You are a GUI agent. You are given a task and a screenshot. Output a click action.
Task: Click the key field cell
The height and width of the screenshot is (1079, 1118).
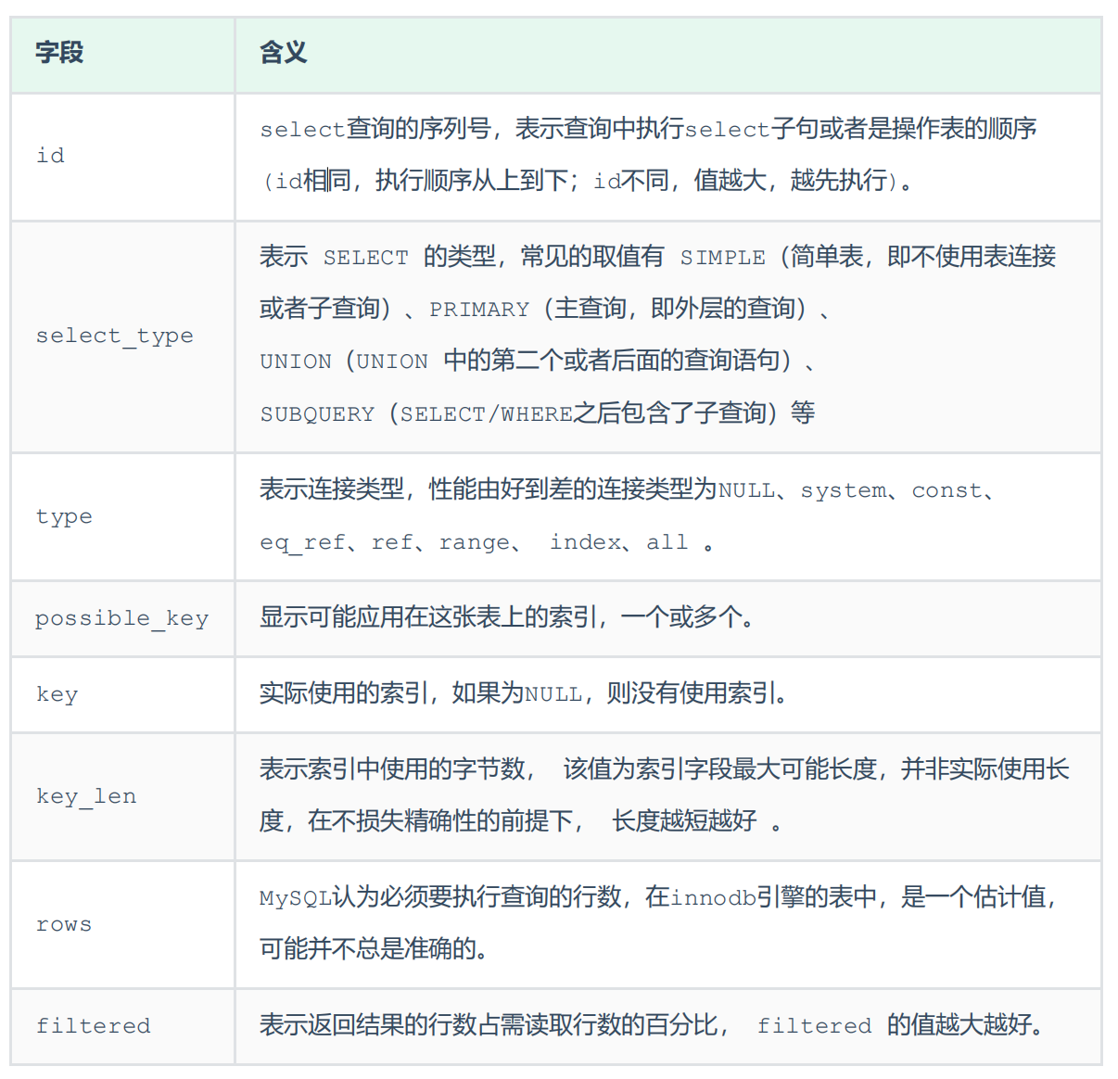(x=122, y=694)
